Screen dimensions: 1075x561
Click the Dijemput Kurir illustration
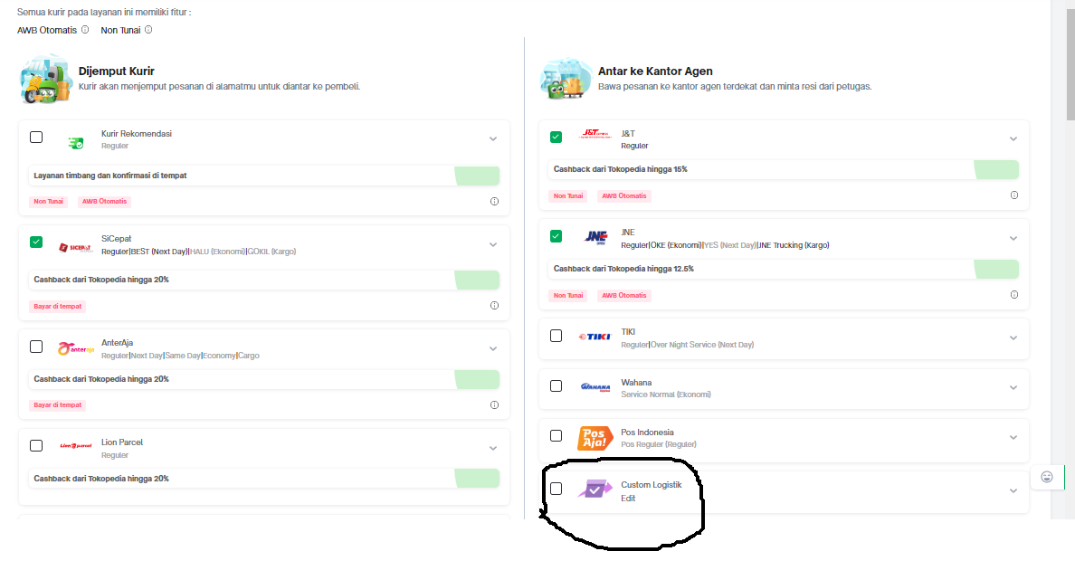pos(46,81)
